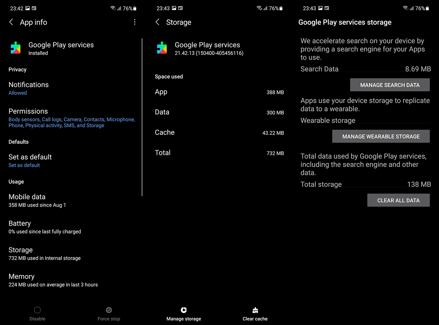439x325 pixels.
Task: Tap the battery icon in App info status bar
Action: coord(135,8)
